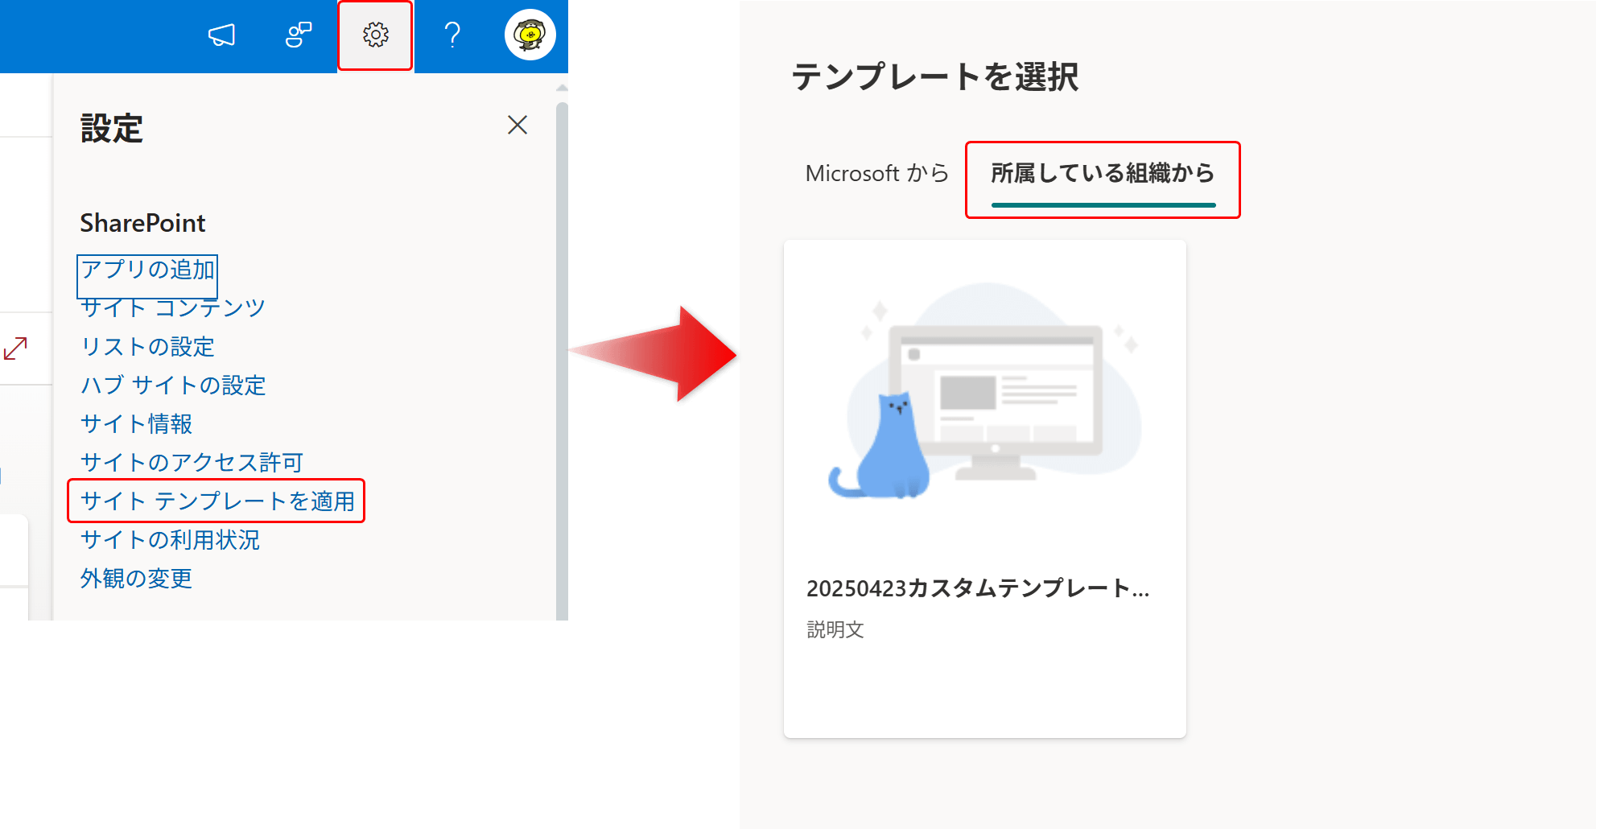Switch to the Microsoft から tab

(876, 174)
